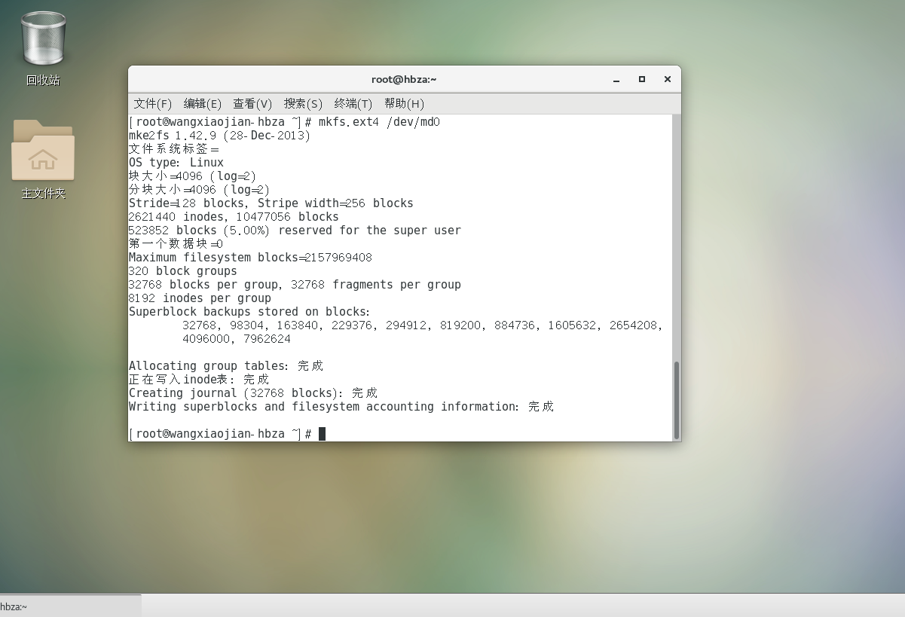Click the terminal title bar root@hbza:~
This screenshot has width=905, height=617.
(404, 79)
